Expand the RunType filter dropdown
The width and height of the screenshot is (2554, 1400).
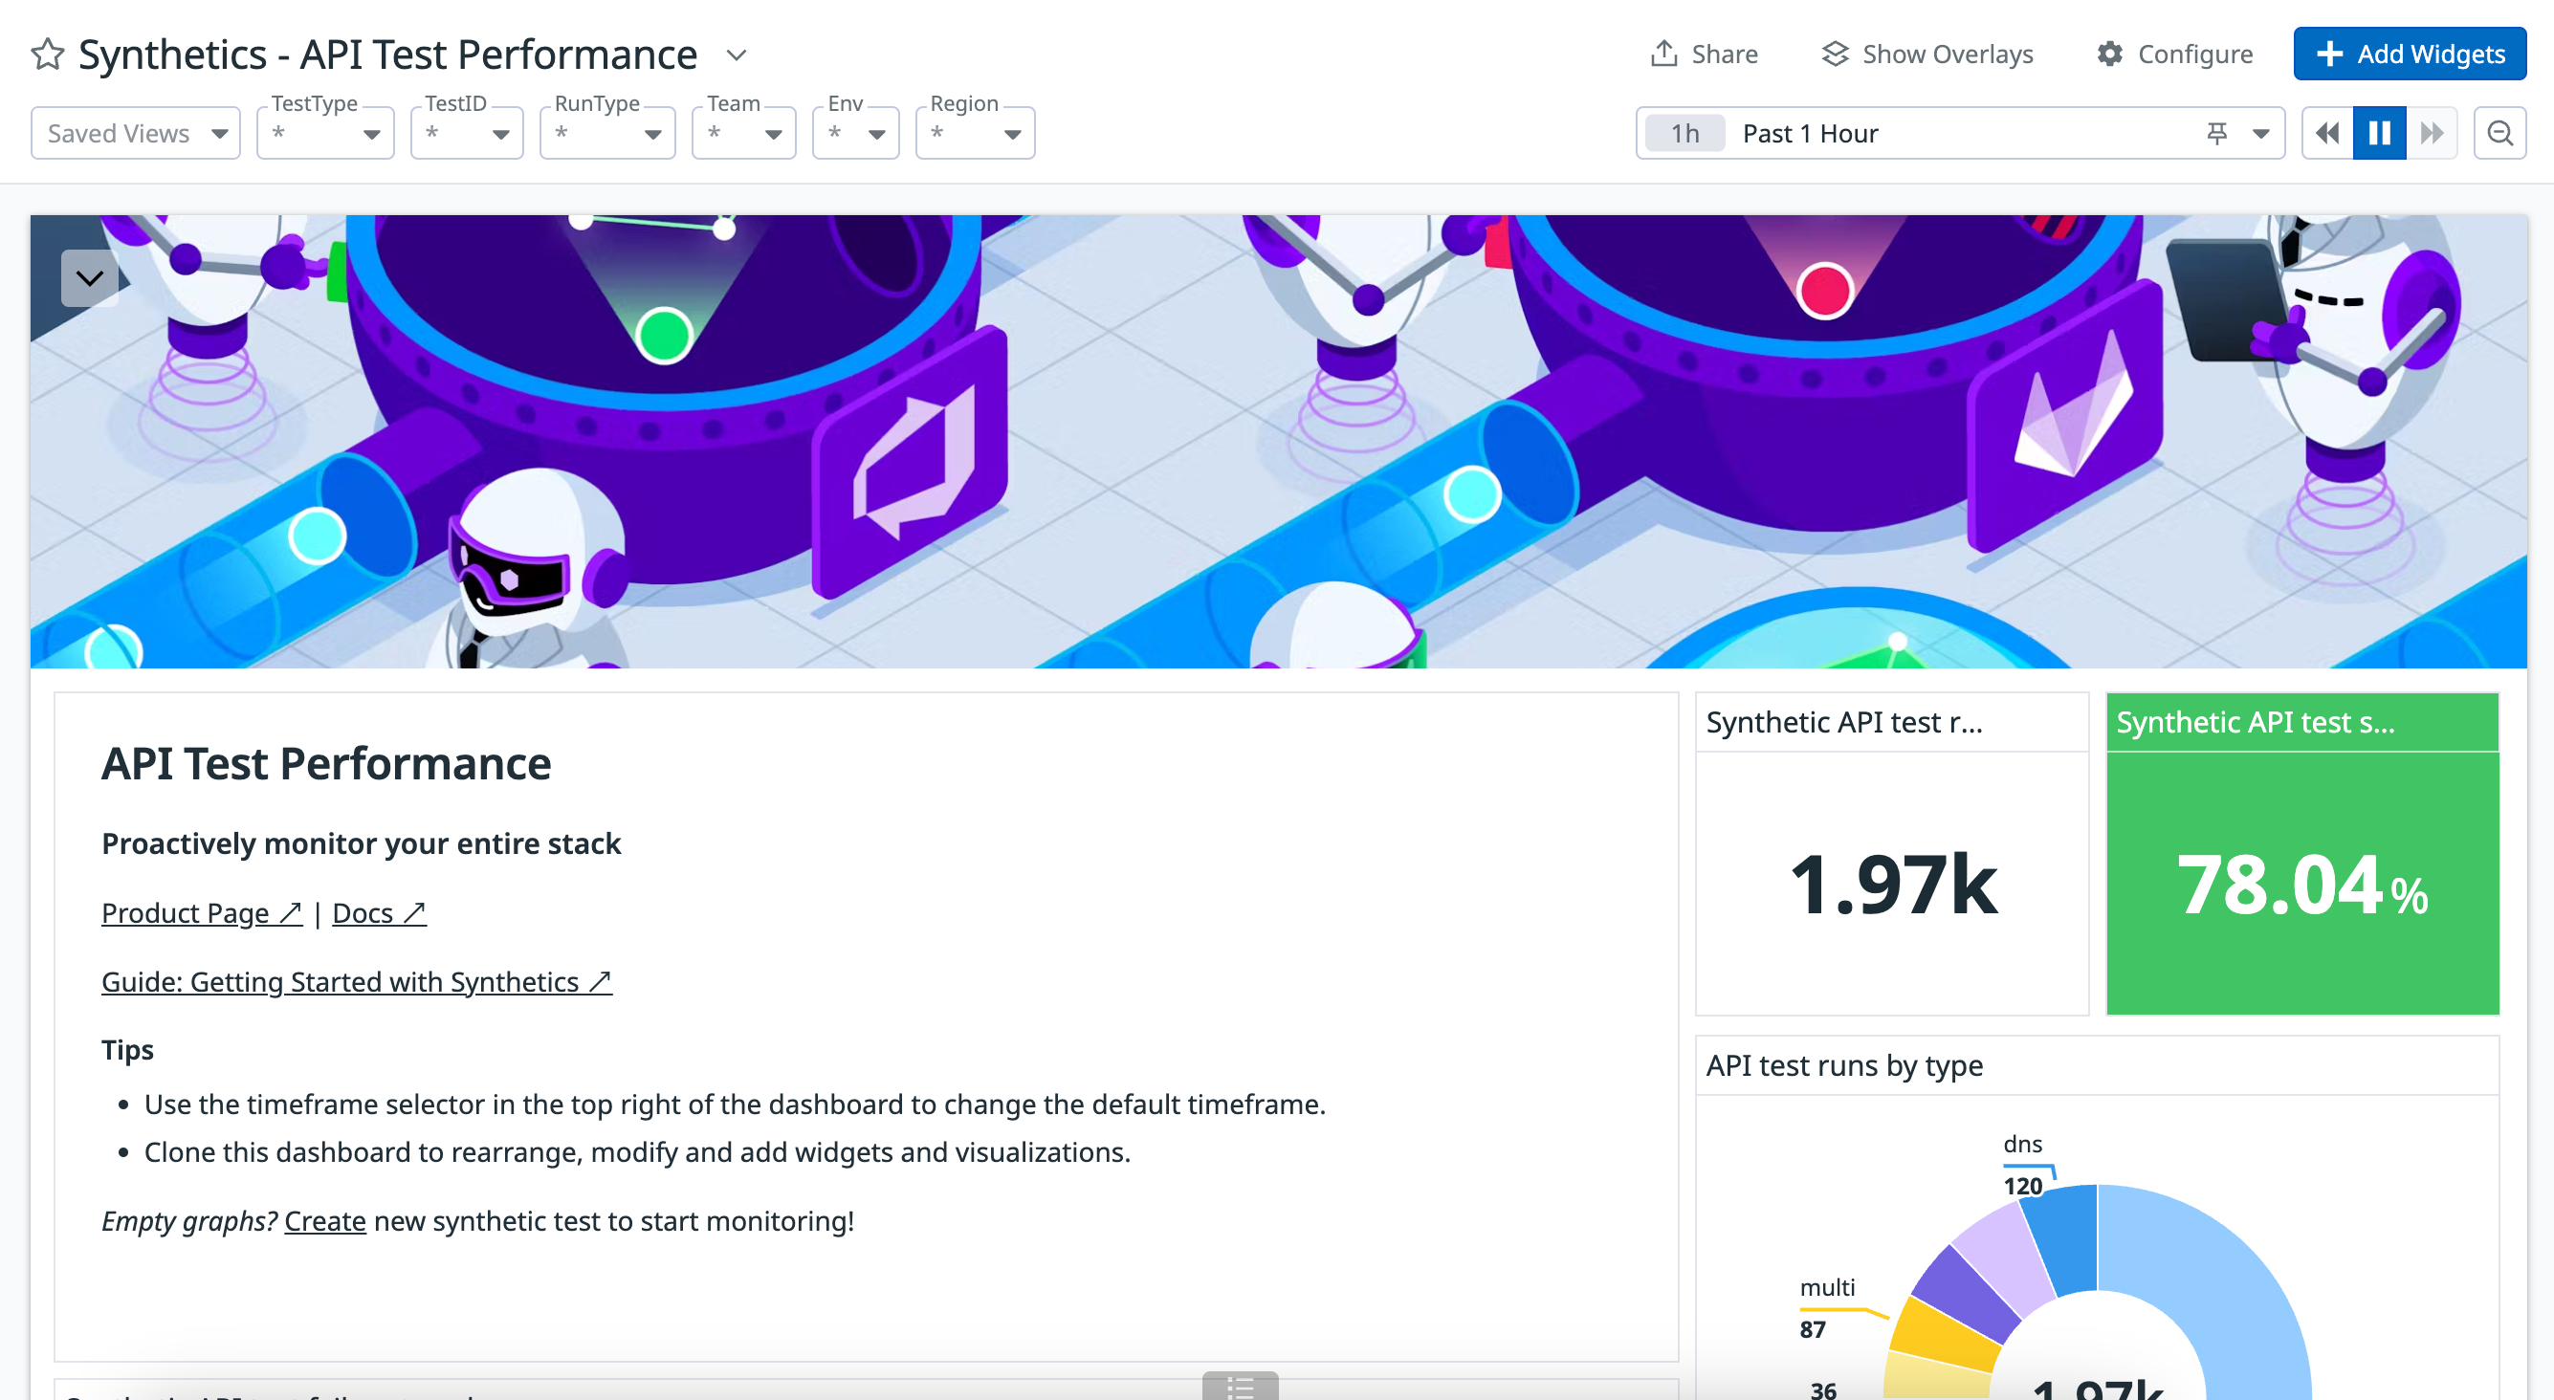click(x=607, y=133)
